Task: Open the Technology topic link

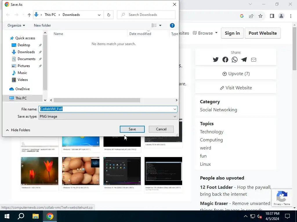Action: [211, 132]
